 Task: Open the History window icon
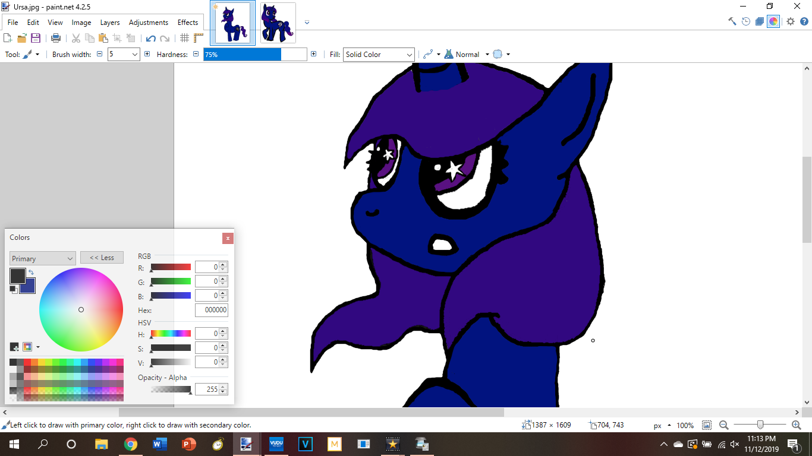(x=746, y=21)
